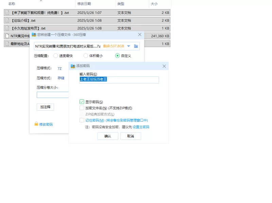This screenshot has height=203, width=272.
Task: Uncheck 显示密码(S) checkbox
Action: pyautogui.click(x=82, y=102)
